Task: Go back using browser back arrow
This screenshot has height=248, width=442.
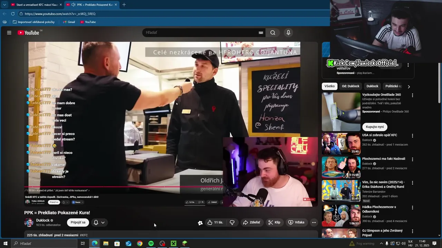Action: tap(4, 14)
